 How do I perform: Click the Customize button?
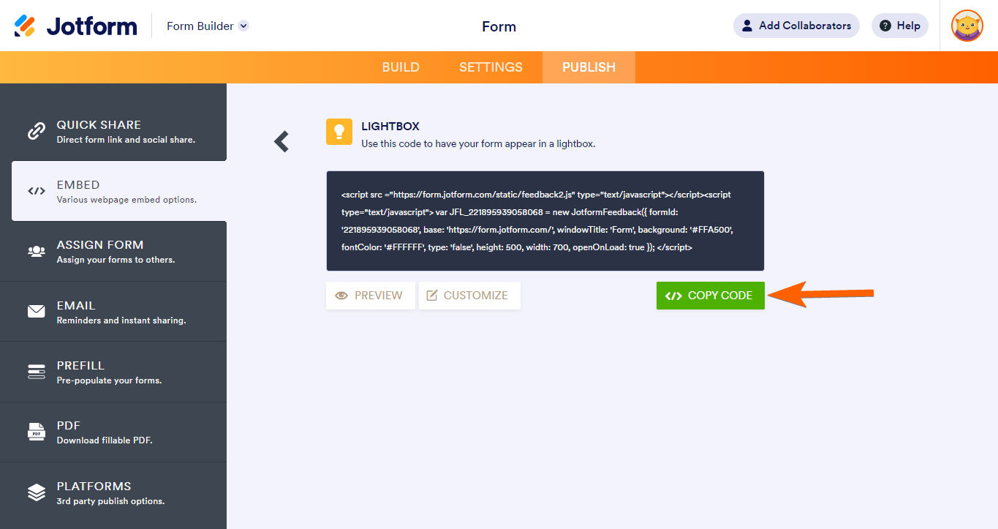[x=469, y=296]
